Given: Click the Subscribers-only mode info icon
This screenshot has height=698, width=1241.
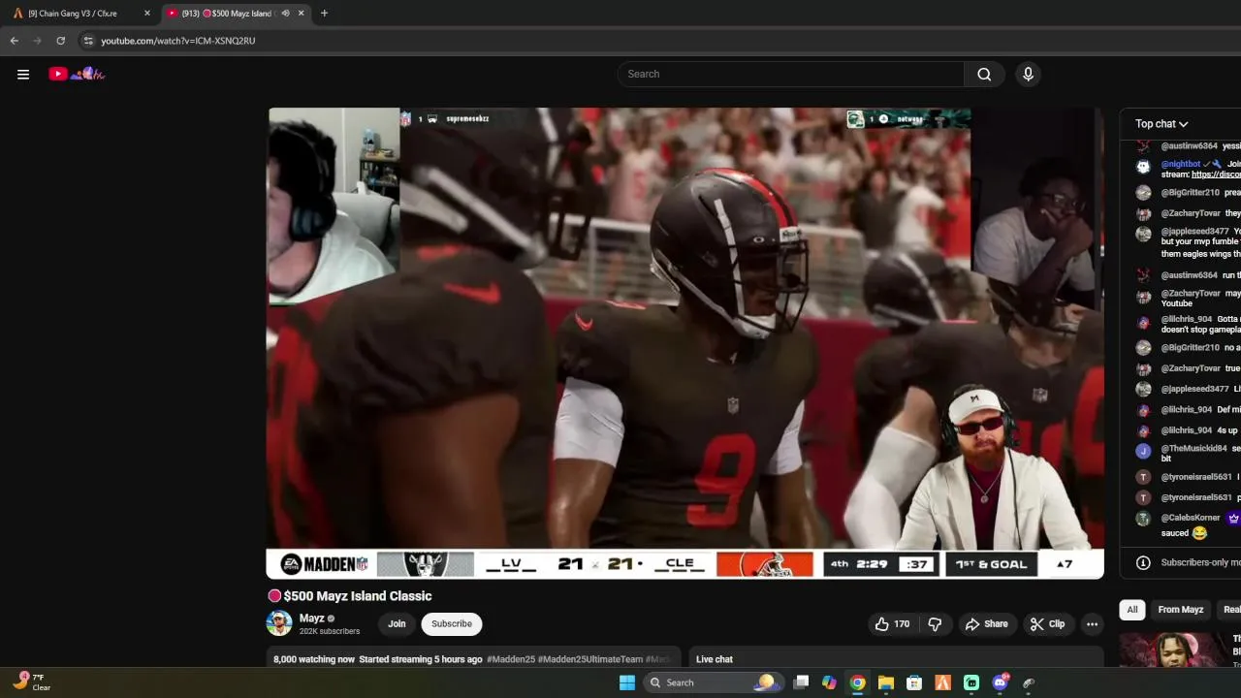Looking at the screenshot, I should 1143,562.
